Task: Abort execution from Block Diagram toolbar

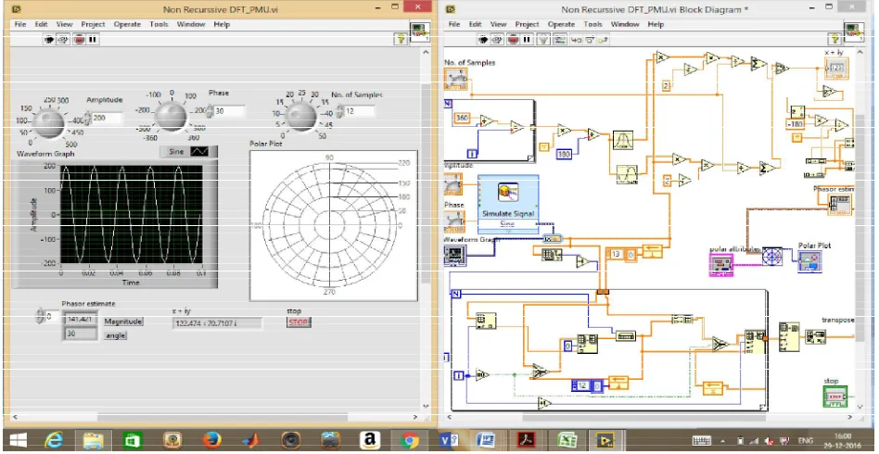Action: (x=513, y=40)
